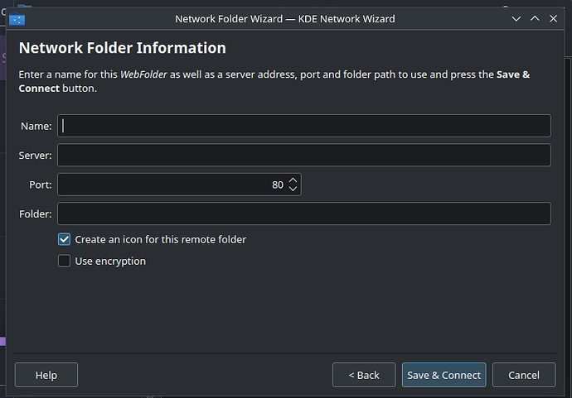This screenshot has height=398, width=572.
Task: Close the wizard with the X button
Action: point(554,18)
